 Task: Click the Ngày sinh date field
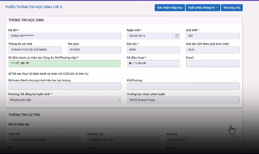coord(150,36)
